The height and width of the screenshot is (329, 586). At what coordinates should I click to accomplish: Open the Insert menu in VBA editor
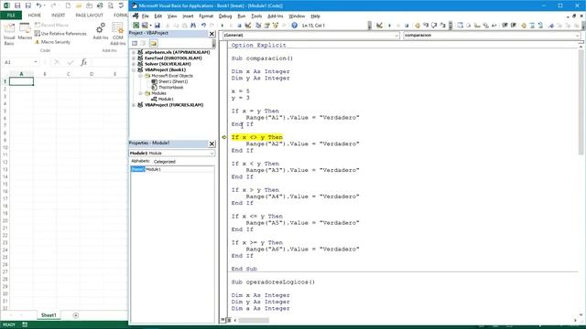pos(188,16)
